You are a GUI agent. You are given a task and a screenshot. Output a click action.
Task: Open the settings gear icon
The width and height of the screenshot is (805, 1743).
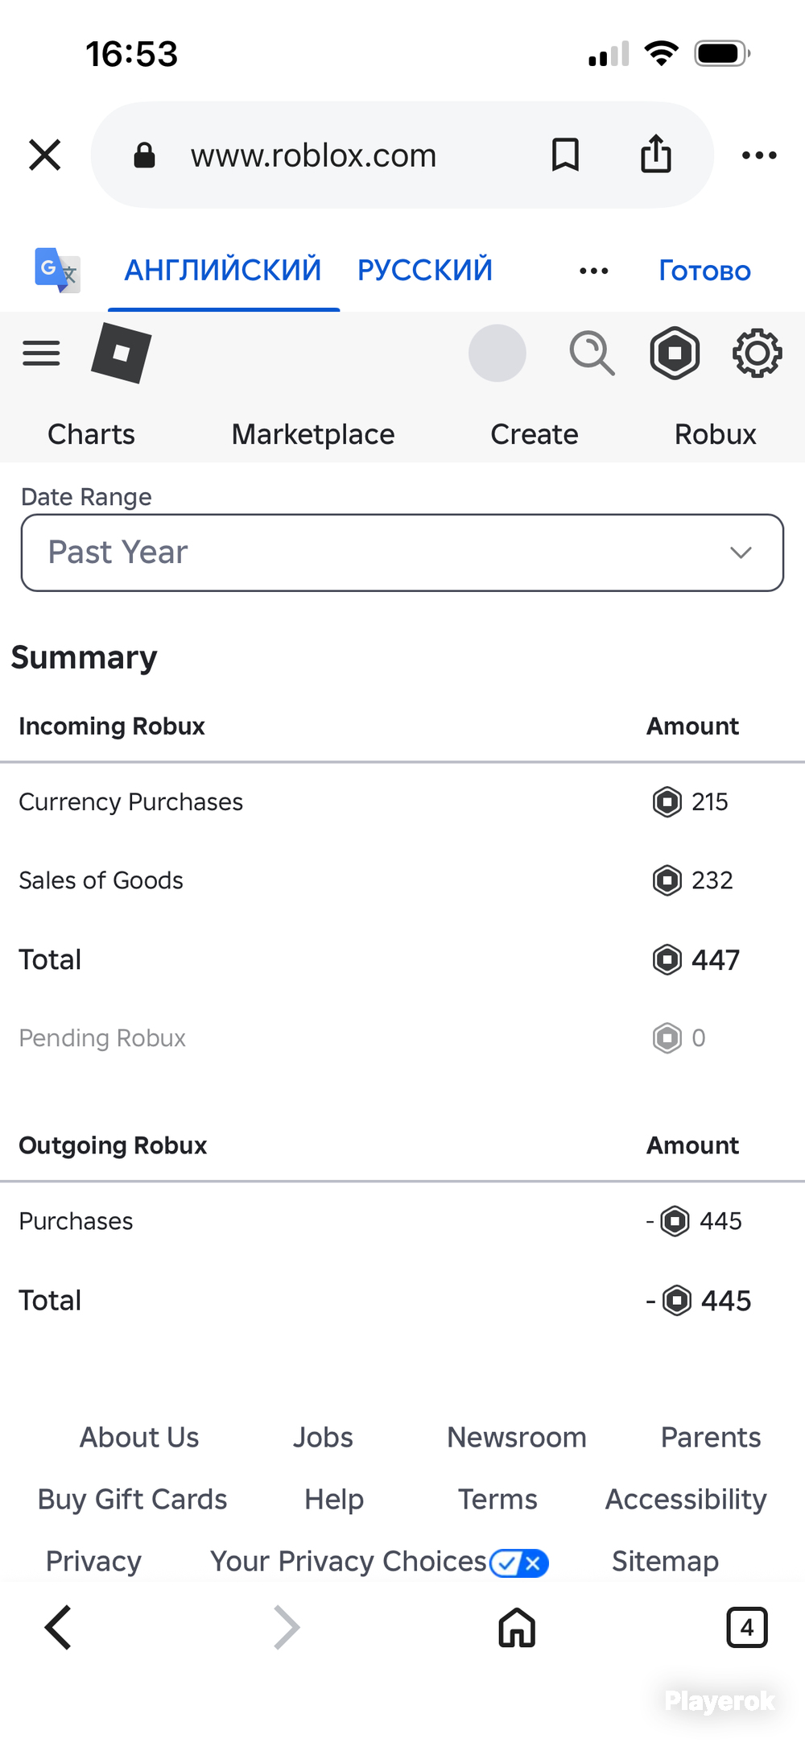(757, 353)
